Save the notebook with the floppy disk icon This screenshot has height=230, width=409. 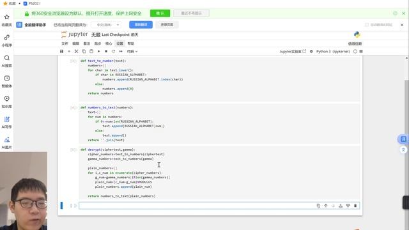click(x=62, y=51)
